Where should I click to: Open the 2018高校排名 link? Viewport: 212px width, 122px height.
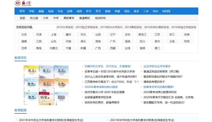pyautogui.click(x=133, y=27)
